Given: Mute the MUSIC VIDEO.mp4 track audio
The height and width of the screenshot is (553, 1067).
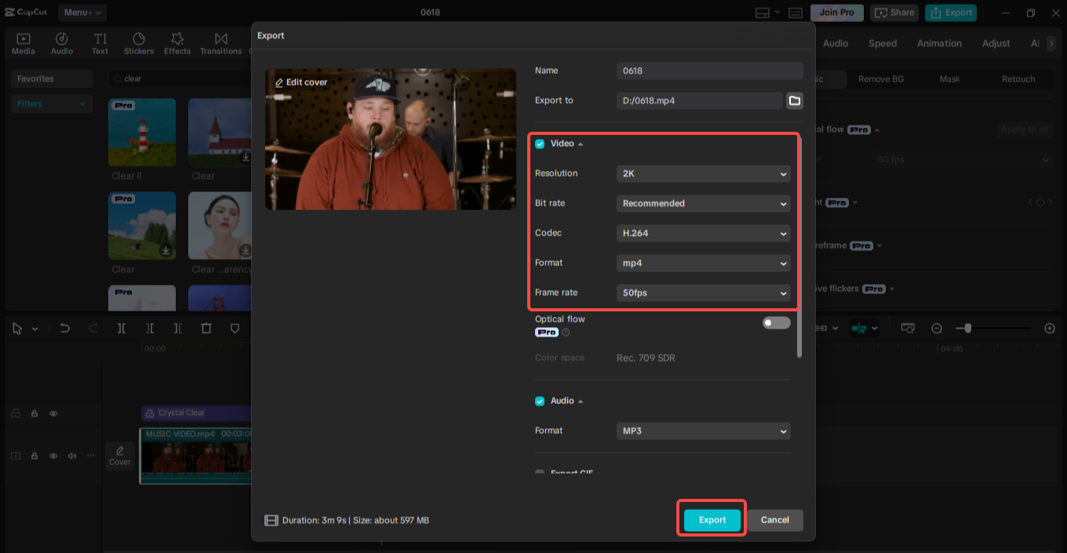Looking at the screenshot, I should coord(71,455).
